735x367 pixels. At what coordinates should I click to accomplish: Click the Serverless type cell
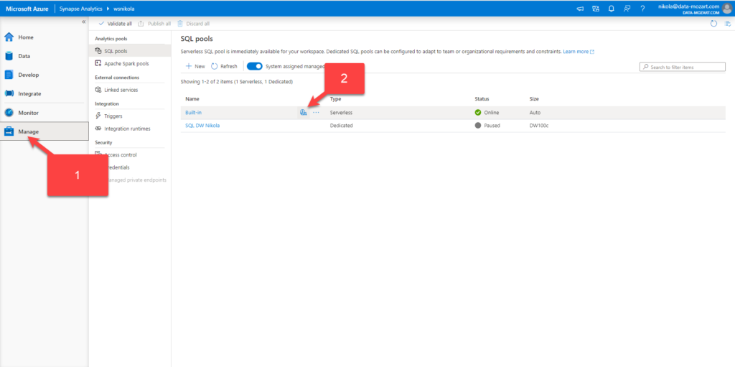point(341,113)
